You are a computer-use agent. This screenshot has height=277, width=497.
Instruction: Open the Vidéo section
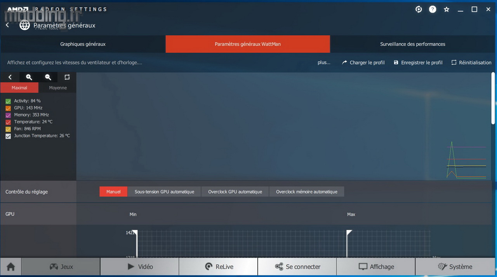(140, 267)
